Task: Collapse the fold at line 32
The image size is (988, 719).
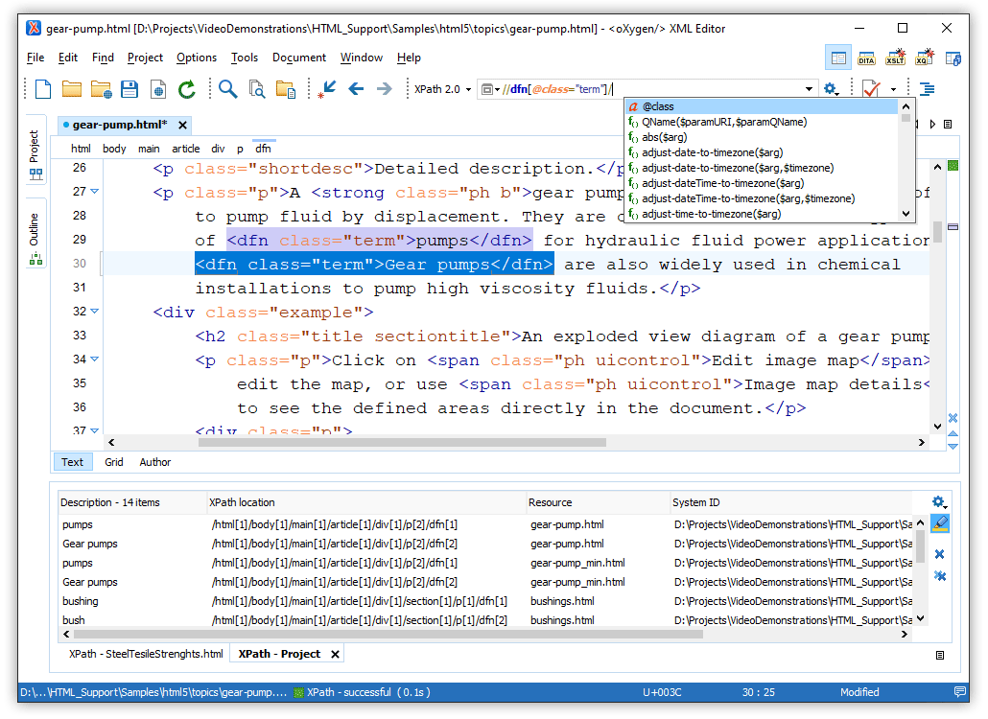Action: tap(95, 311)
